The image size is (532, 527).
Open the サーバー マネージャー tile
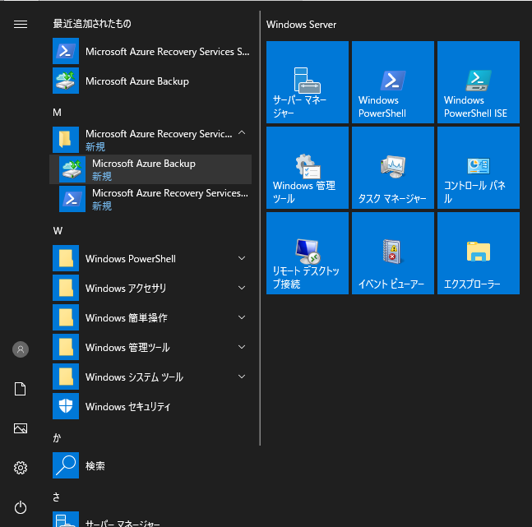click(x=308, y=82)
